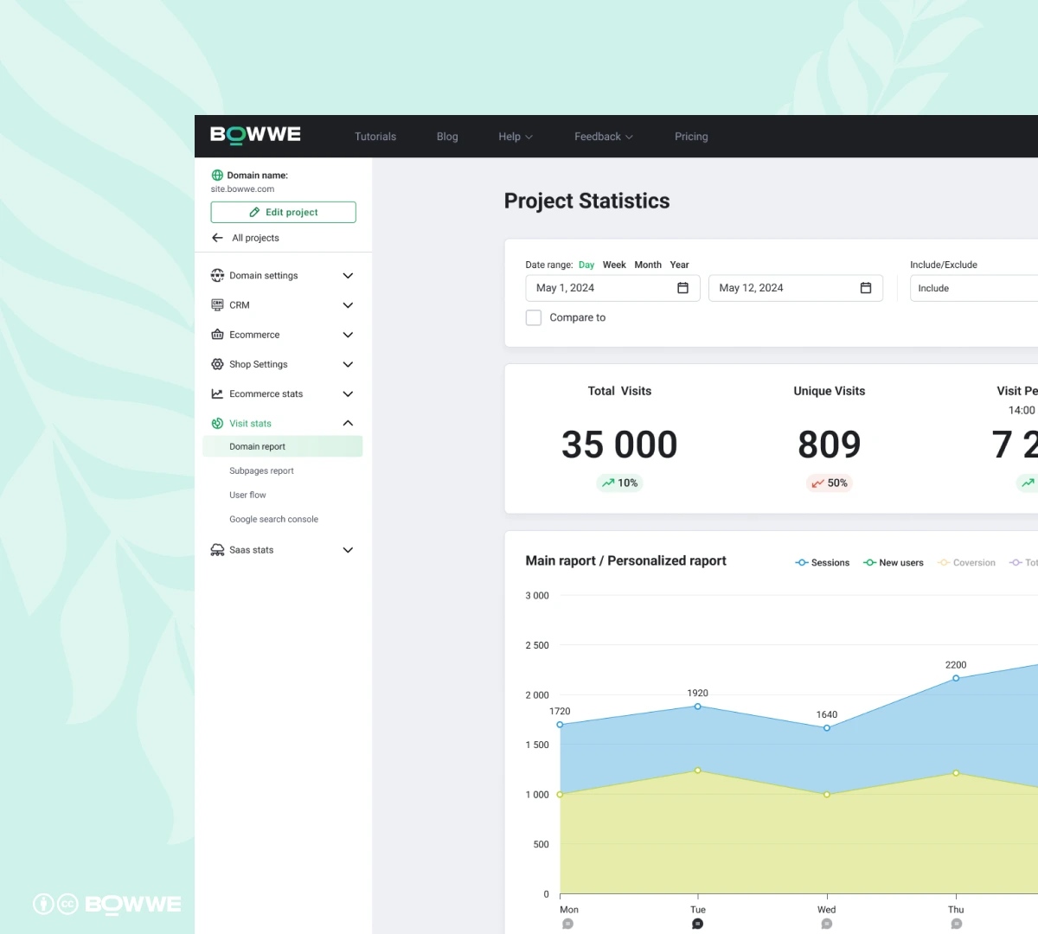Open calendar icon for May 1, 2024

682,288
